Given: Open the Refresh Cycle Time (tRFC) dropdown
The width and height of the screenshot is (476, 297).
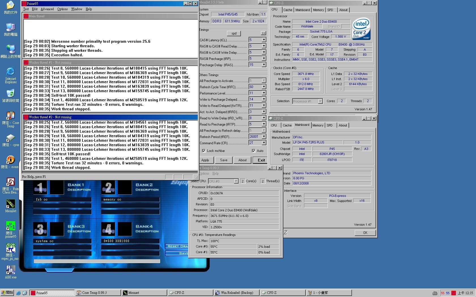Looking at the screenshot, I should [x=264, y=87].
